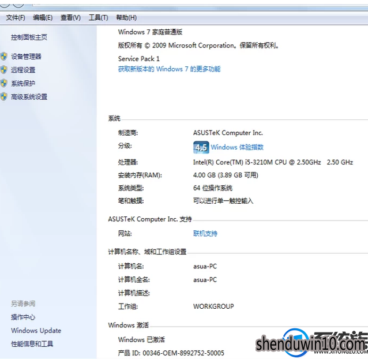Click the shield icon beside 系统保护
This screenshot has height=359, width=368.
pos(4,83)
